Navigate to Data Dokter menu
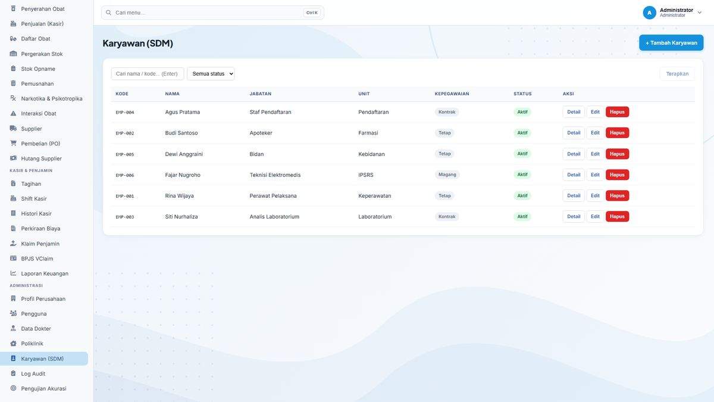The image size is (714, 402). click(44, 329)
